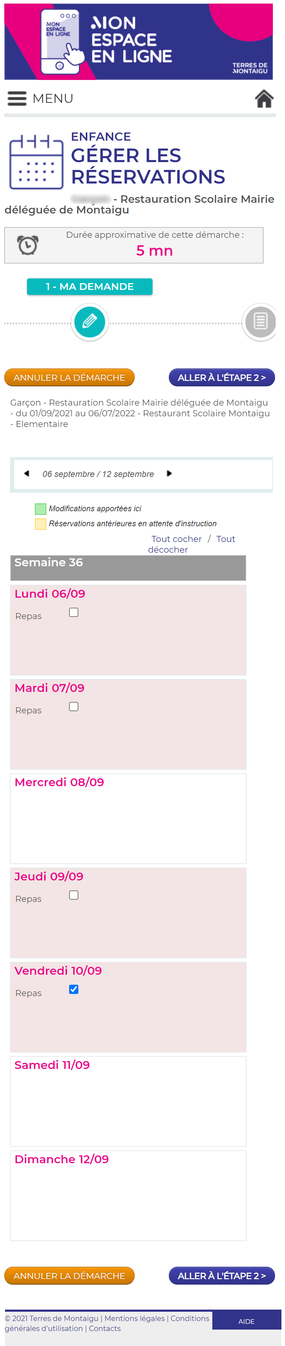
Task: Select the 1 - MA DEMANDE step tab
Action: [90, 286]
